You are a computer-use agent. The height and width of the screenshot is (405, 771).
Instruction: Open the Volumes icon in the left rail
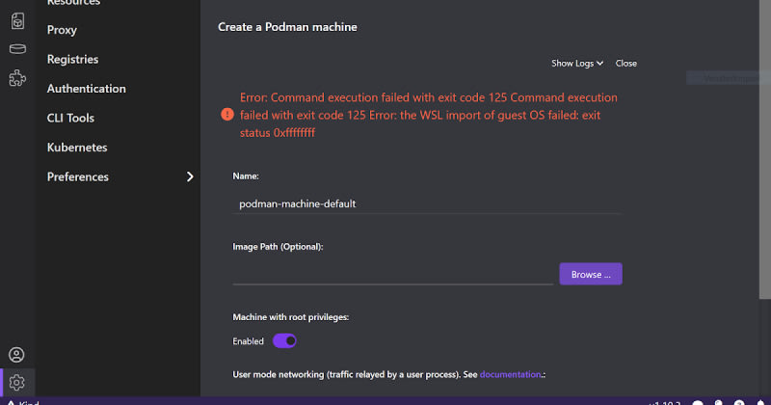point(17,49)
